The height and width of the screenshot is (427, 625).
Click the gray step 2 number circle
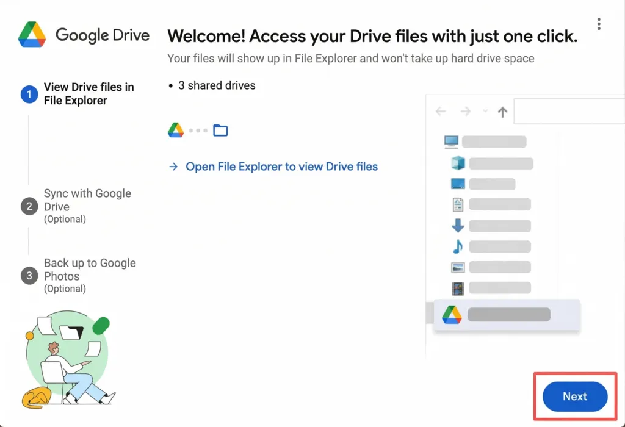pos(29,206)
